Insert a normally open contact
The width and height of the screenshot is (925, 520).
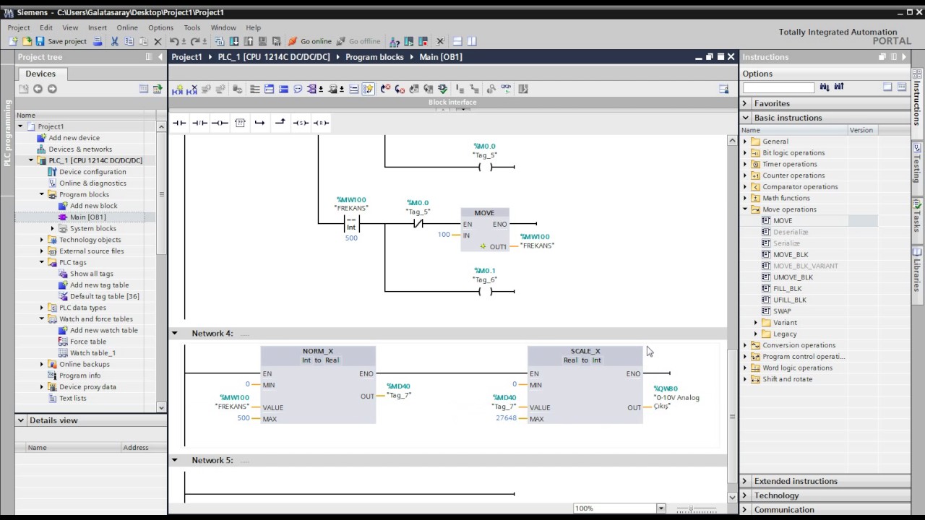[x=179, y=123]
